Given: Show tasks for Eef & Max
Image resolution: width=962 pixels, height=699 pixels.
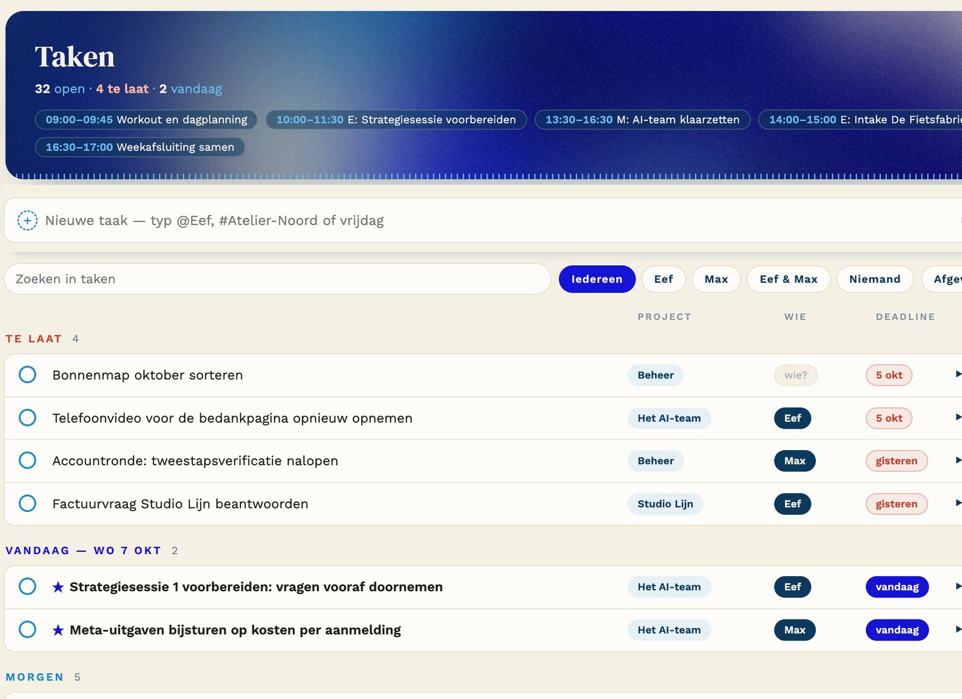Looking at the screenshot, I should click(x=789, y=279).
